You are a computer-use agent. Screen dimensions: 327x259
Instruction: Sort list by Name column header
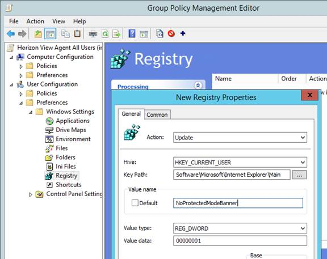click(x=245, y=78)
